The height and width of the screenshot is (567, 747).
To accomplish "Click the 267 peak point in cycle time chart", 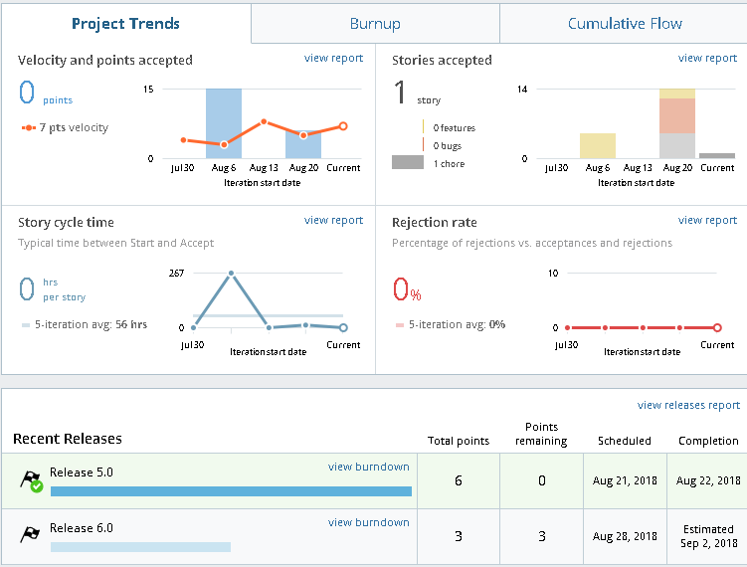I will pyautogui.click(x=231, y=274).
